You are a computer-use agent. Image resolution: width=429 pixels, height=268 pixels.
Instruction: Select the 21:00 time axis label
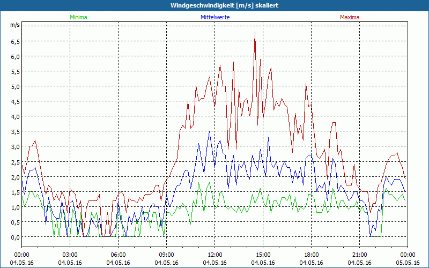point(359,255)
